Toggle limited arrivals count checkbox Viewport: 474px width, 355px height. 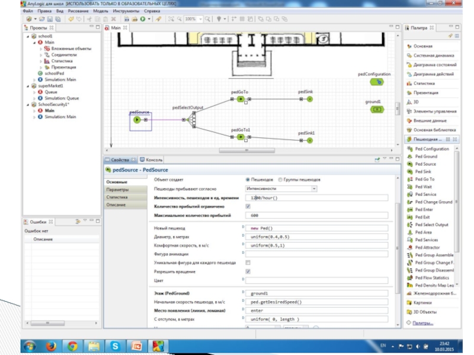point(248,206)
